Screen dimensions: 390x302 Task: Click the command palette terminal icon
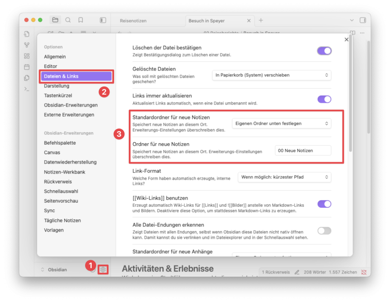[27, 89]
